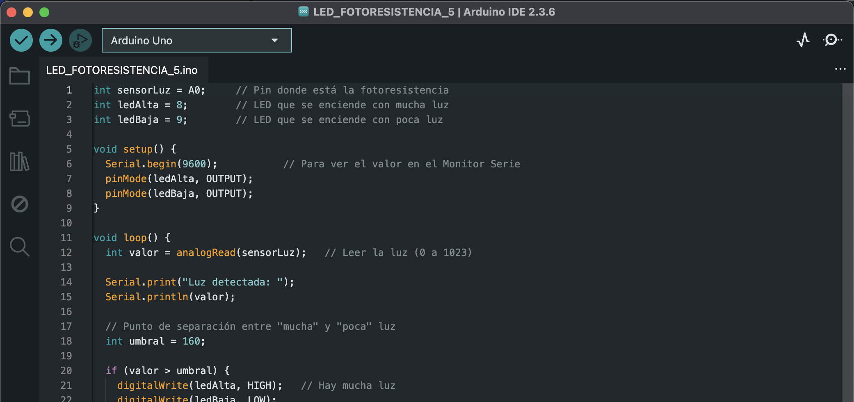The image size is (854, 402).
Task: Open the Search magnifier in sidebar
Action: (x=20, y=247)
